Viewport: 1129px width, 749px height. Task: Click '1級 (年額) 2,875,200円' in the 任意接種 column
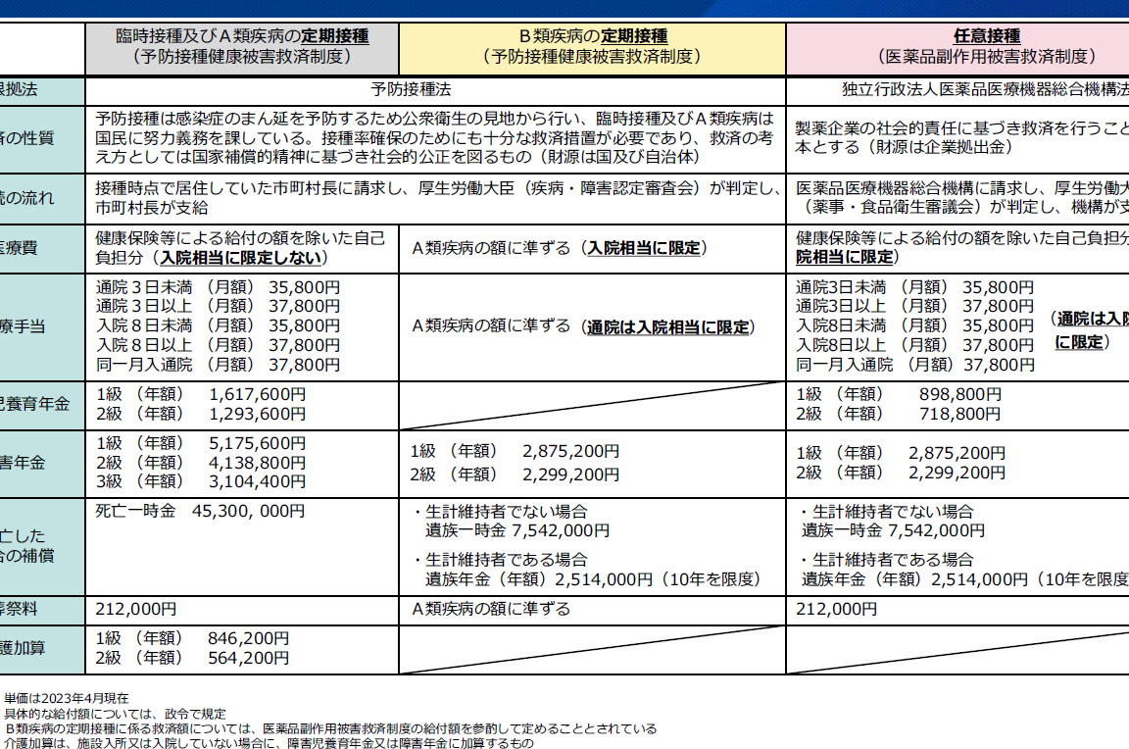tap(900, 453)
